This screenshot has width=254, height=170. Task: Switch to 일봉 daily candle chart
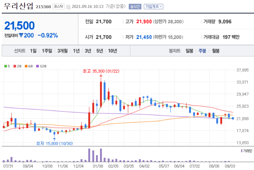tap(189, 51)
